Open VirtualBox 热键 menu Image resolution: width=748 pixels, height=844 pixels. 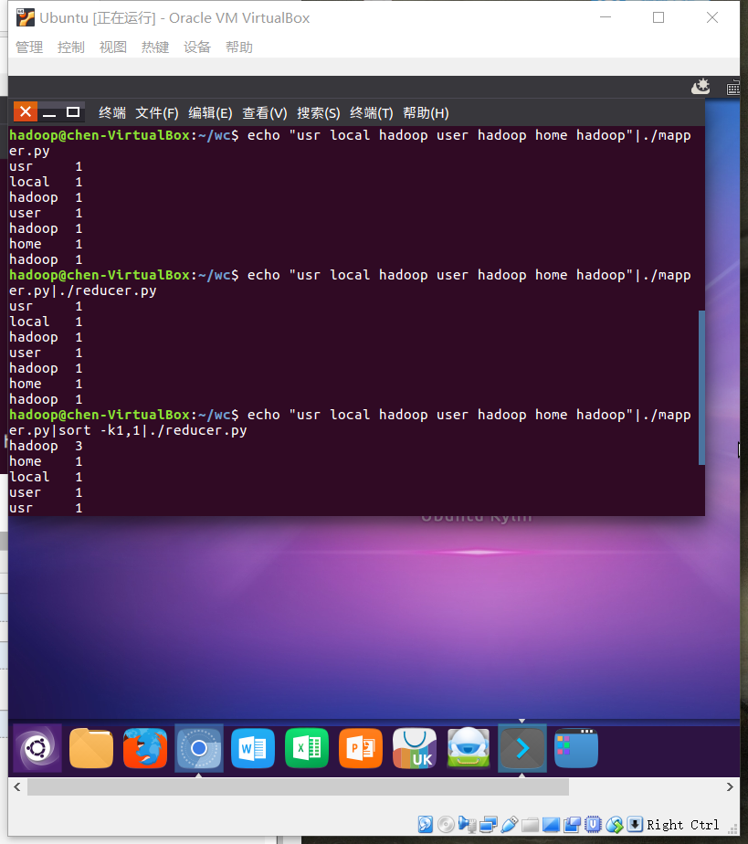pyautogui.click(x=155, y=47)
